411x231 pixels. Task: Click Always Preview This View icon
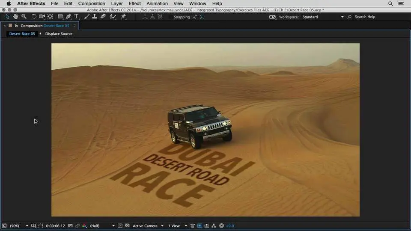4,226
